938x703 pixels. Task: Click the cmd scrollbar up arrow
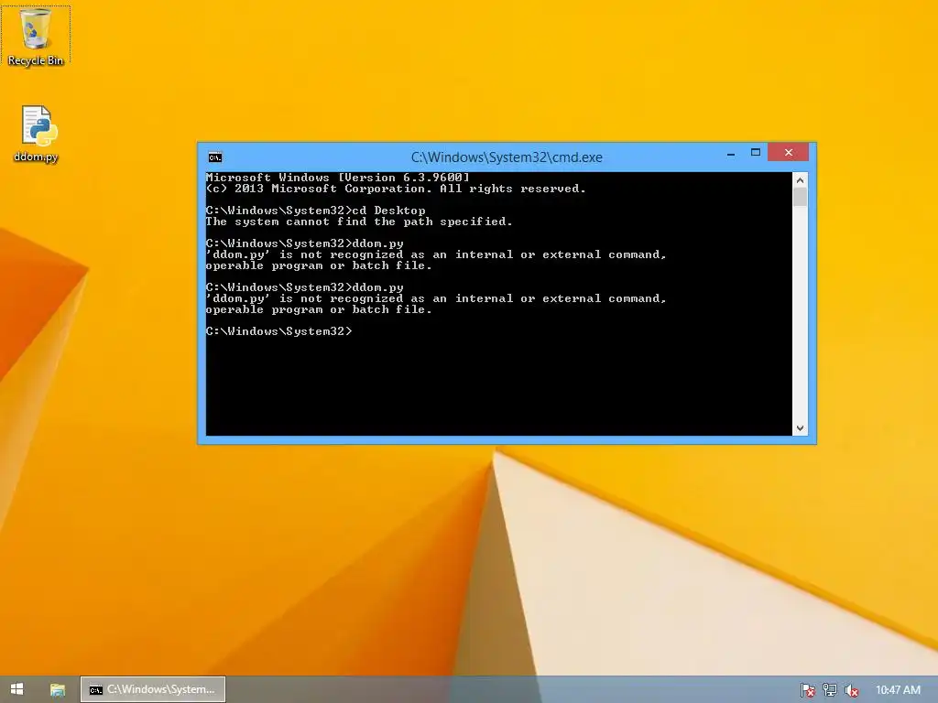point(800,180)
